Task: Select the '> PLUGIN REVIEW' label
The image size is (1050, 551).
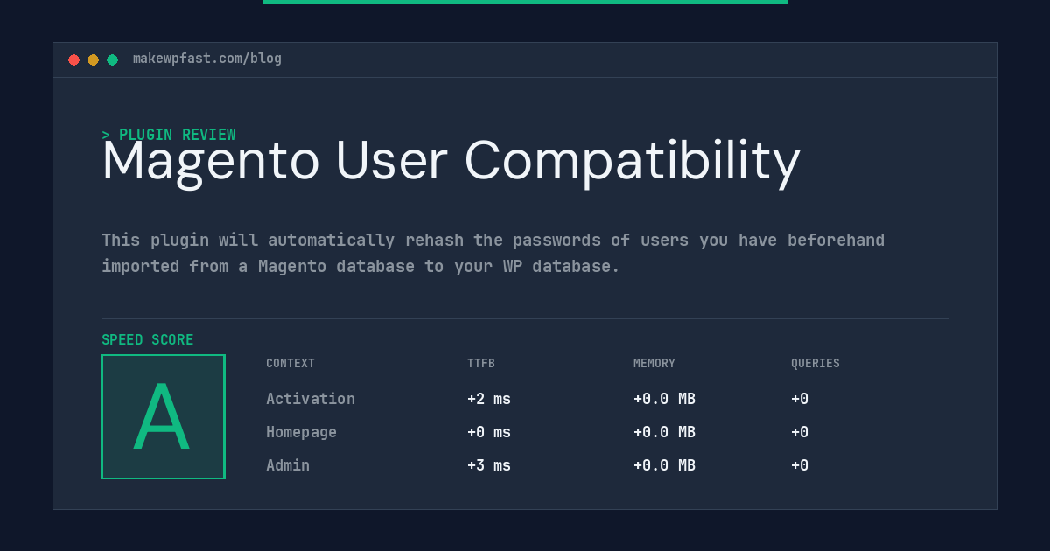Action: click(x=169, y=135)
